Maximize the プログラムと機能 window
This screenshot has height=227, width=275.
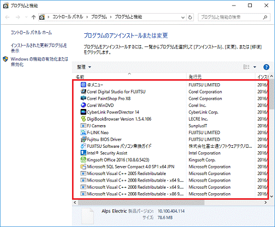click(250, 6)
